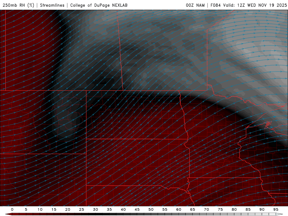Screen dimensions: 288x216
Task: Click the colorbar label "10"
Action: (x=40, y=210)
